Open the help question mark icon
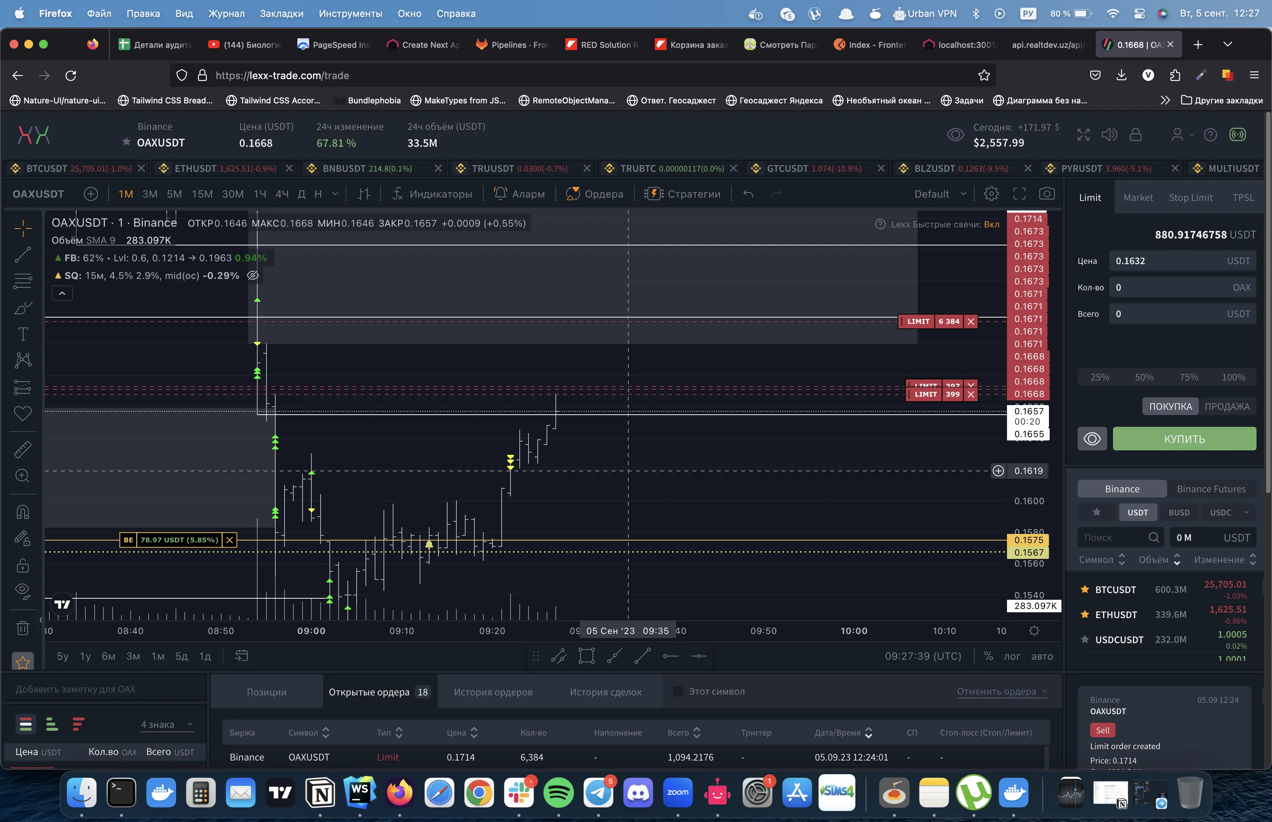Screen dimensions: 1272x822 1210,135
